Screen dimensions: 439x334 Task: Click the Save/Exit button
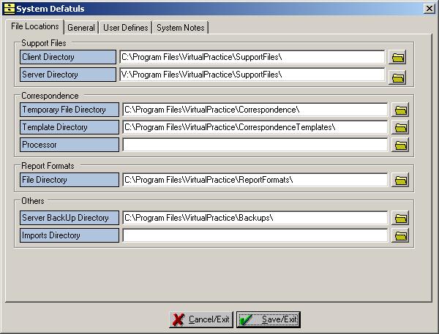(268, 319)
